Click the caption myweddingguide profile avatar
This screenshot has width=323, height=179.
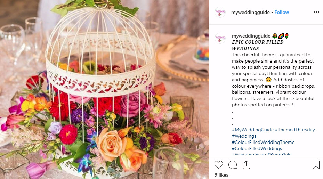coord(220,38)
